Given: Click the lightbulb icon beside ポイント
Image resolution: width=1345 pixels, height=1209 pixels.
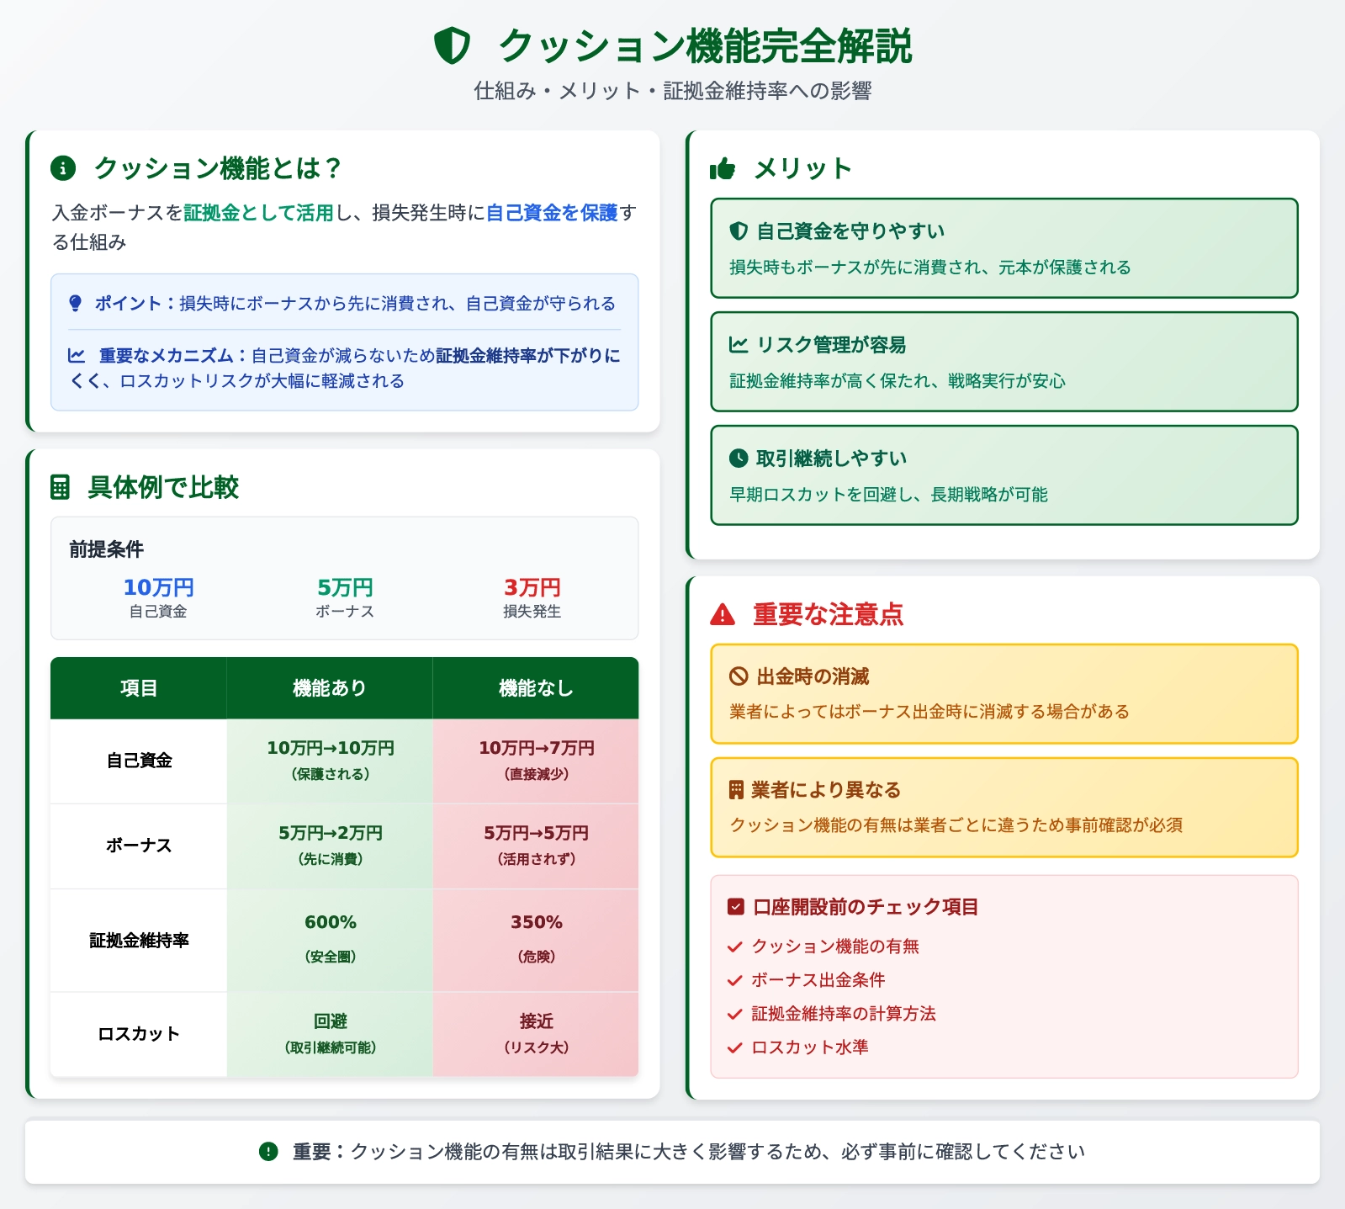Looking at the screenshot, I should (76, 304).
